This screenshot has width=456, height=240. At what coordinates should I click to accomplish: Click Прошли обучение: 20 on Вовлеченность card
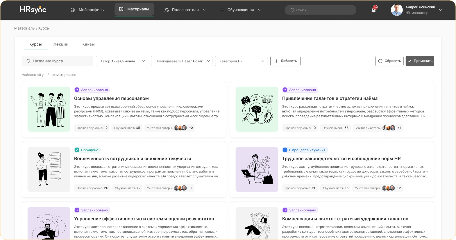click(x=92, y=188)
